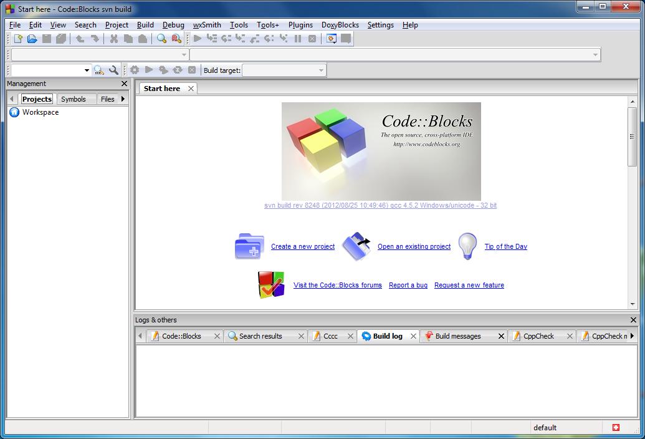This screenshot has height=439, width=645.
Task: Click the Replace icon with red R
Action: pyautogui.click(x=176, y=39)
